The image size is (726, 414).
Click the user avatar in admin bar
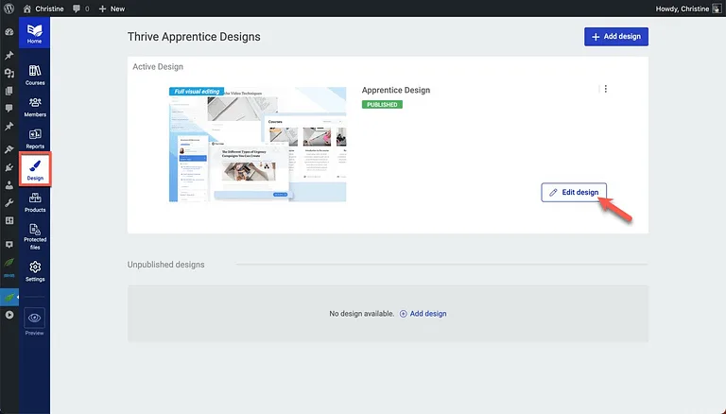(717, 9)
